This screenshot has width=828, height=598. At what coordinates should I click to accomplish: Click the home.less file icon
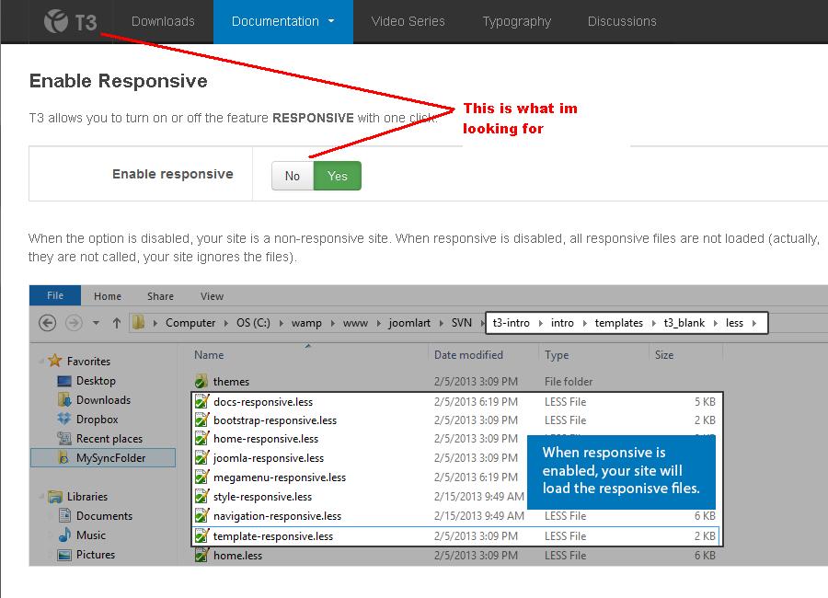pos(201,555)
